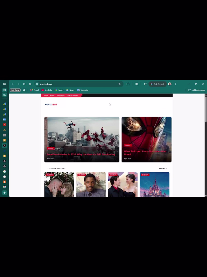The width and height of the screenshot is (207, 277).
Task: Open Celebrity Spotlight in site navigation
Action: [x=72, y=96]
